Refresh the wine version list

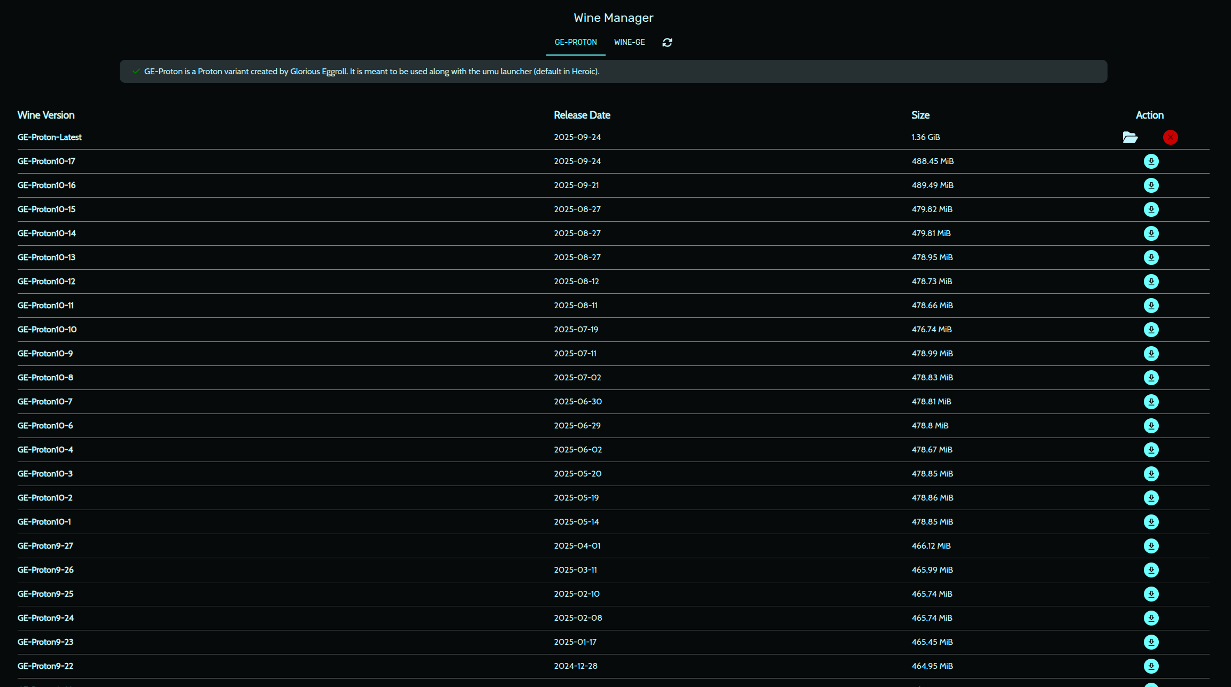667,42
